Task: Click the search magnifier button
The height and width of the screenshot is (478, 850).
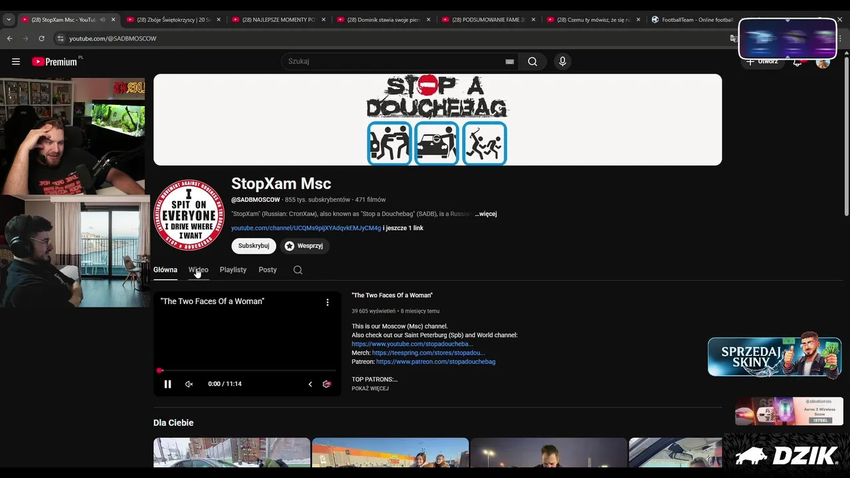Action: (x=533, y=62)
